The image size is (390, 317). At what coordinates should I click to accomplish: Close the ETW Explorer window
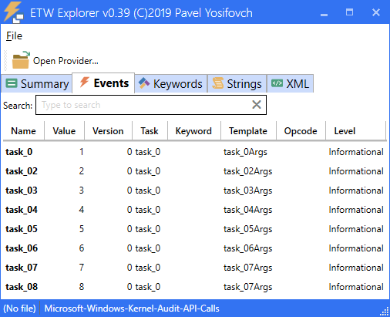click(x=376, y=12)
